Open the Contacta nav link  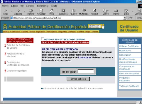[x=72, y=32]
